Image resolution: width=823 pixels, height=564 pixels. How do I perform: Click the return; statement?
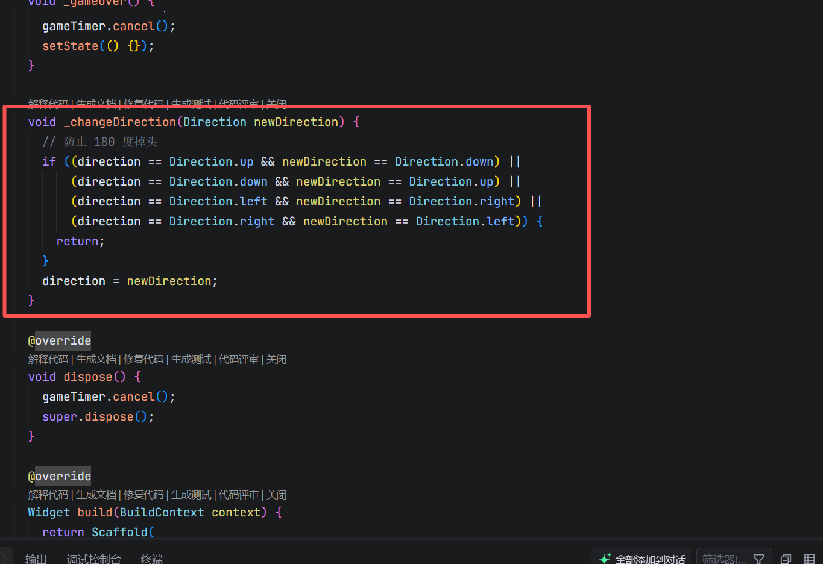click(x=81, y=241)
